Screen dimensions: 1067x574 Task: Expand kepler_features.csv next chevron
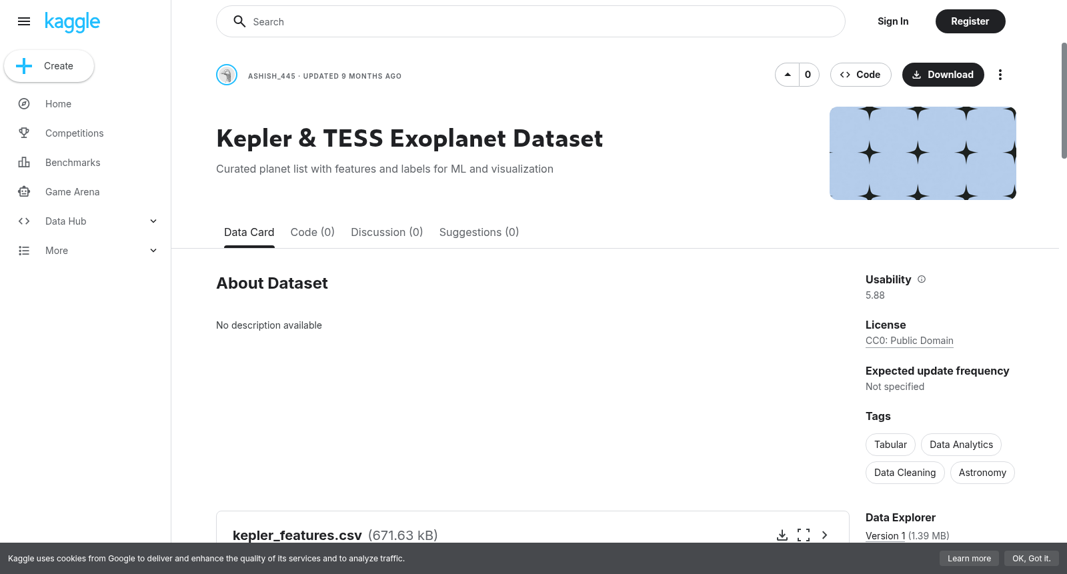(825, 535)
